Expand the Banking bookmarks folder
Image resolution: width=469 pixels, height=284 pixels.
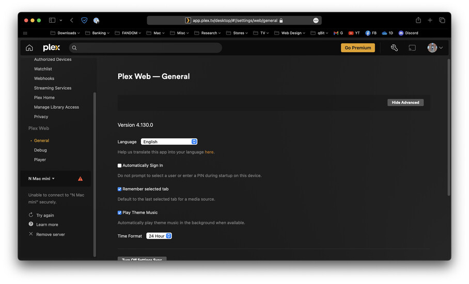(x=97, y=33)
